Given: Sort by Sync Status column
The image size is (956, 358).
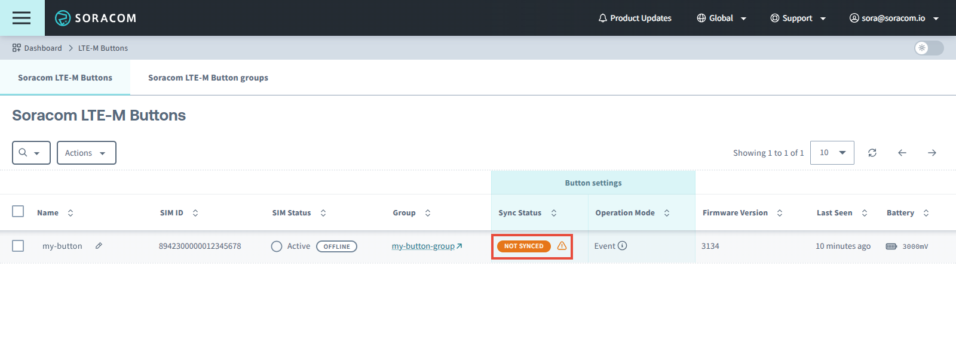Looking at the screenshot, I should pos(554,213).
